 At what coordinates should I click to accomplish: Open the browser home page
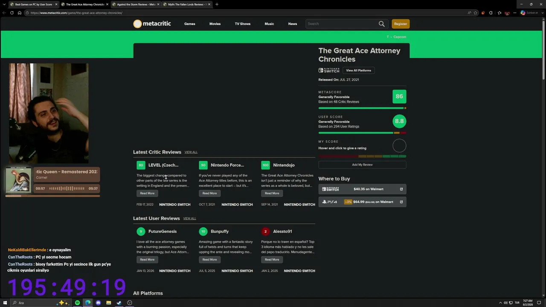(x=19, y=13)
